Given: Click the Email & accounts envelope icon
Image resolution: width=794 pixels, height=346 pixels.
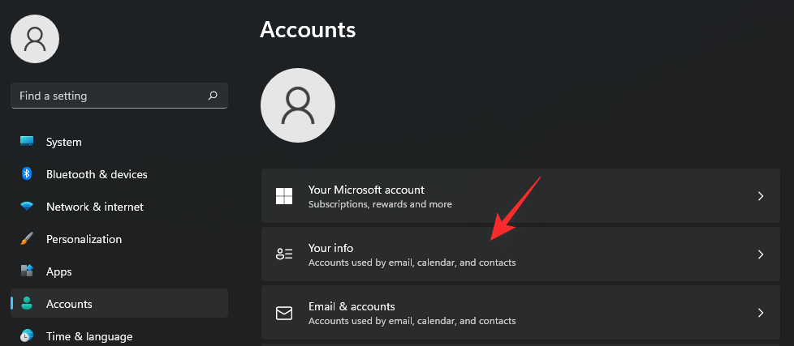Looking at the screenshot, I should (x=284, y=313).
